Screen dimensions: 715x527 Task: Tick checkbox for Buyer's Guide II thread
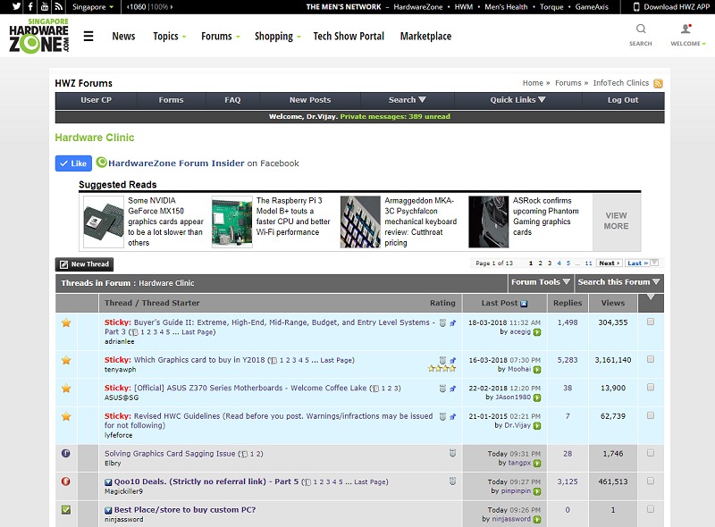pyautogui.click(x=651, y=322)
